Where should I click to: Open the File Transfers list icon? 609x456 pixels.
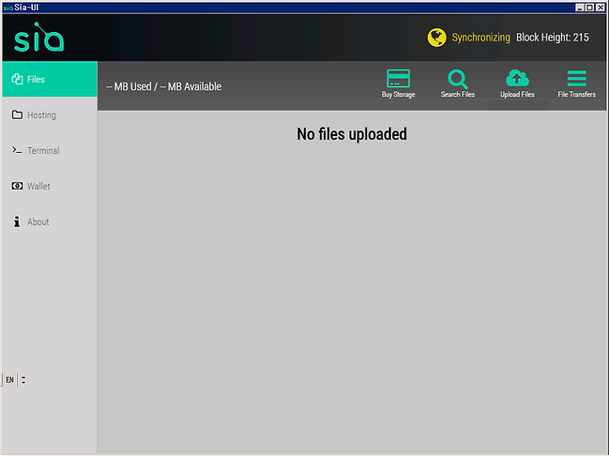(576, 79)
